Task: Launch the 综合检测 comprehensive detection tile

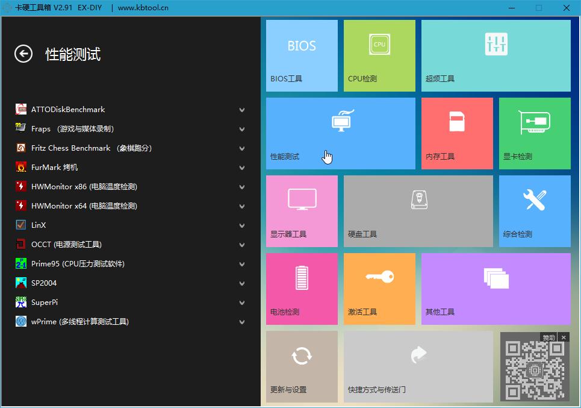Action: coord(534,211)
